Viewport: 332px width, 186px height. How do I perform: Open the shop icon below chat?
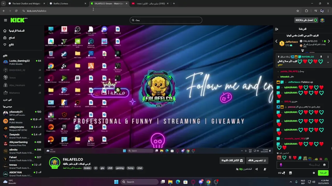tap(290, 173)
